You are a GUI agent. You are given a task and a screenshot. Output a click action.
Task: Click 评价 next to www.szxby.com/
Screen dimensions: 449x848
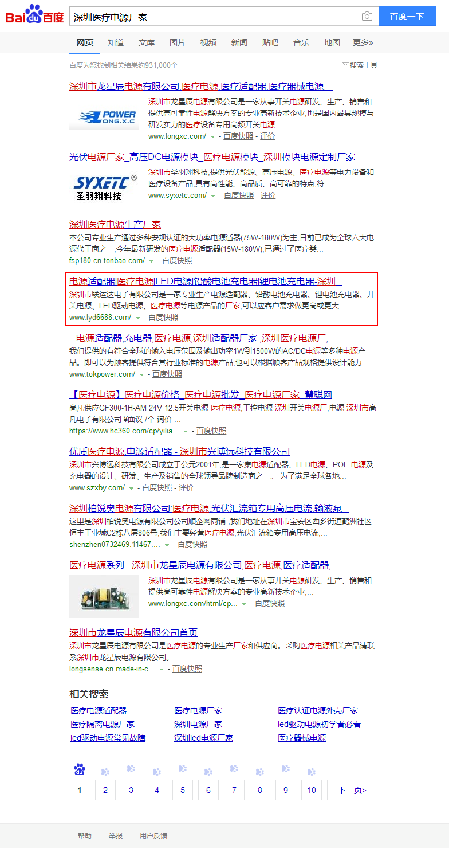click(186, 488)
